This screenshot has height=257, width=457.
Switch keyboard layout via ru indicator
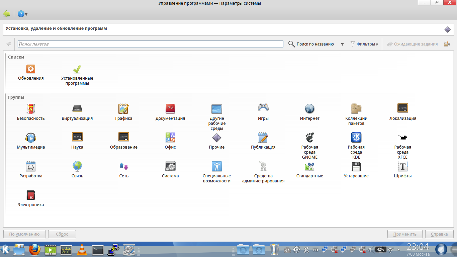pos(315,250)
